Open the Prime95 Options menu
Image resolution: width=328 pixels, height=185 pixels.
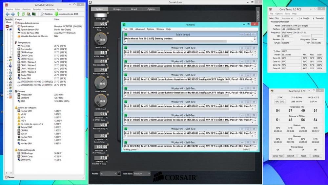(151, 29)
